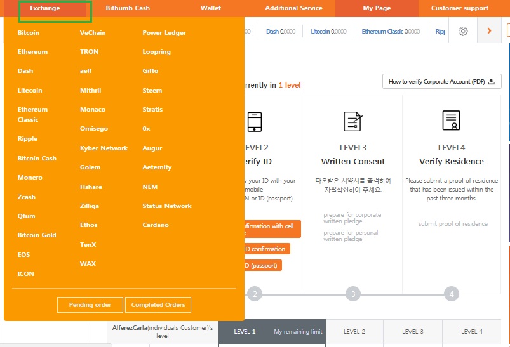The image size is (510, 347).
Task: Open the Wallet menu
Action: coord(211,8)
